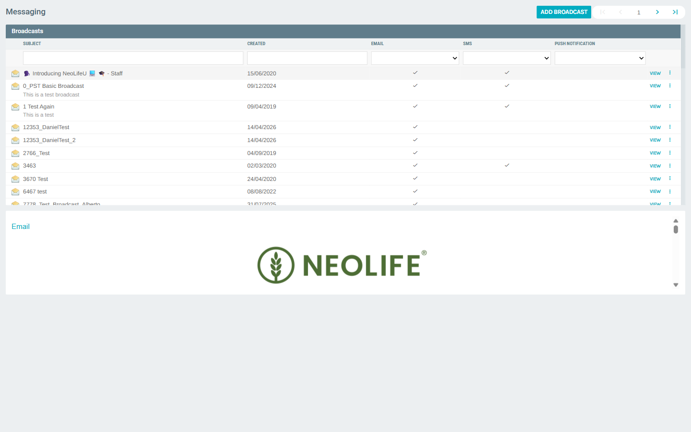691x432 pixels.
Task: View the 6467 test broadcast
Action: (655, 192)
